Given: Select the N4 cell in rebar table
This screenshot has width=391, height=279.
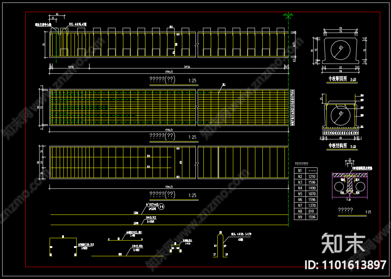Looking at the screenshot, I should pos(300,188).
